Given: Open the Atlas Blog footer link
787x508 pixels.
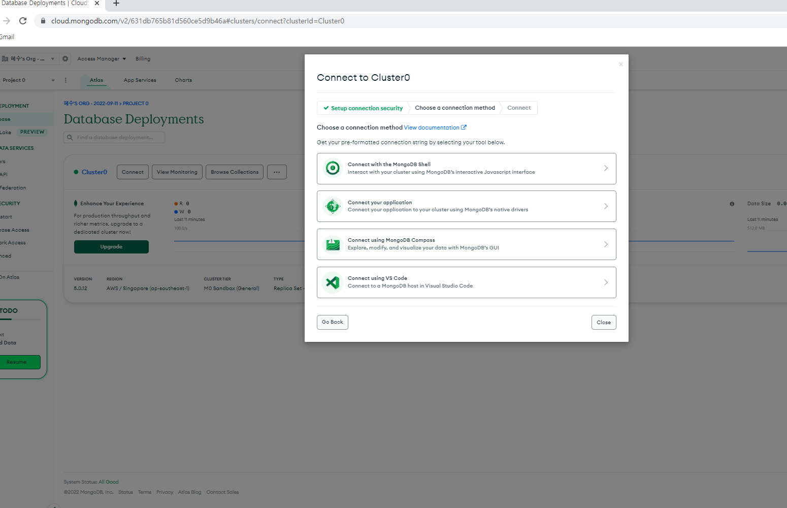Looking at the screenshot, I should pyautogui.click(x=189, y=492).
